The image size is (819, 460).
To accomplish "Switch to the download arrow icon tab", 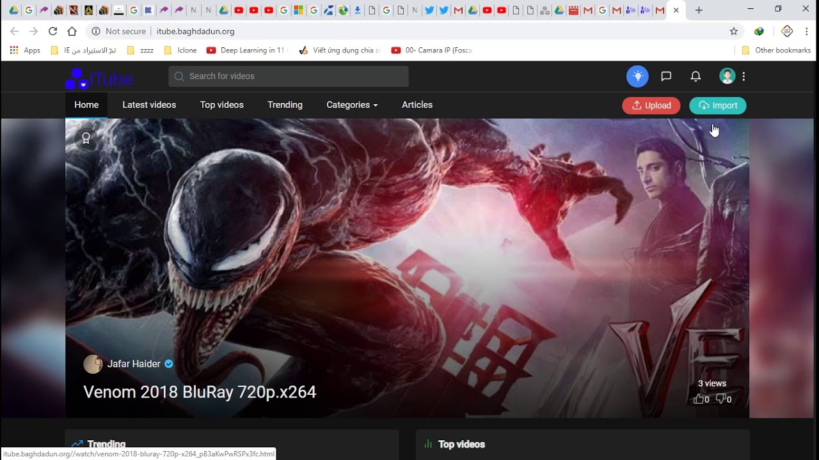I will click(358, 10).
